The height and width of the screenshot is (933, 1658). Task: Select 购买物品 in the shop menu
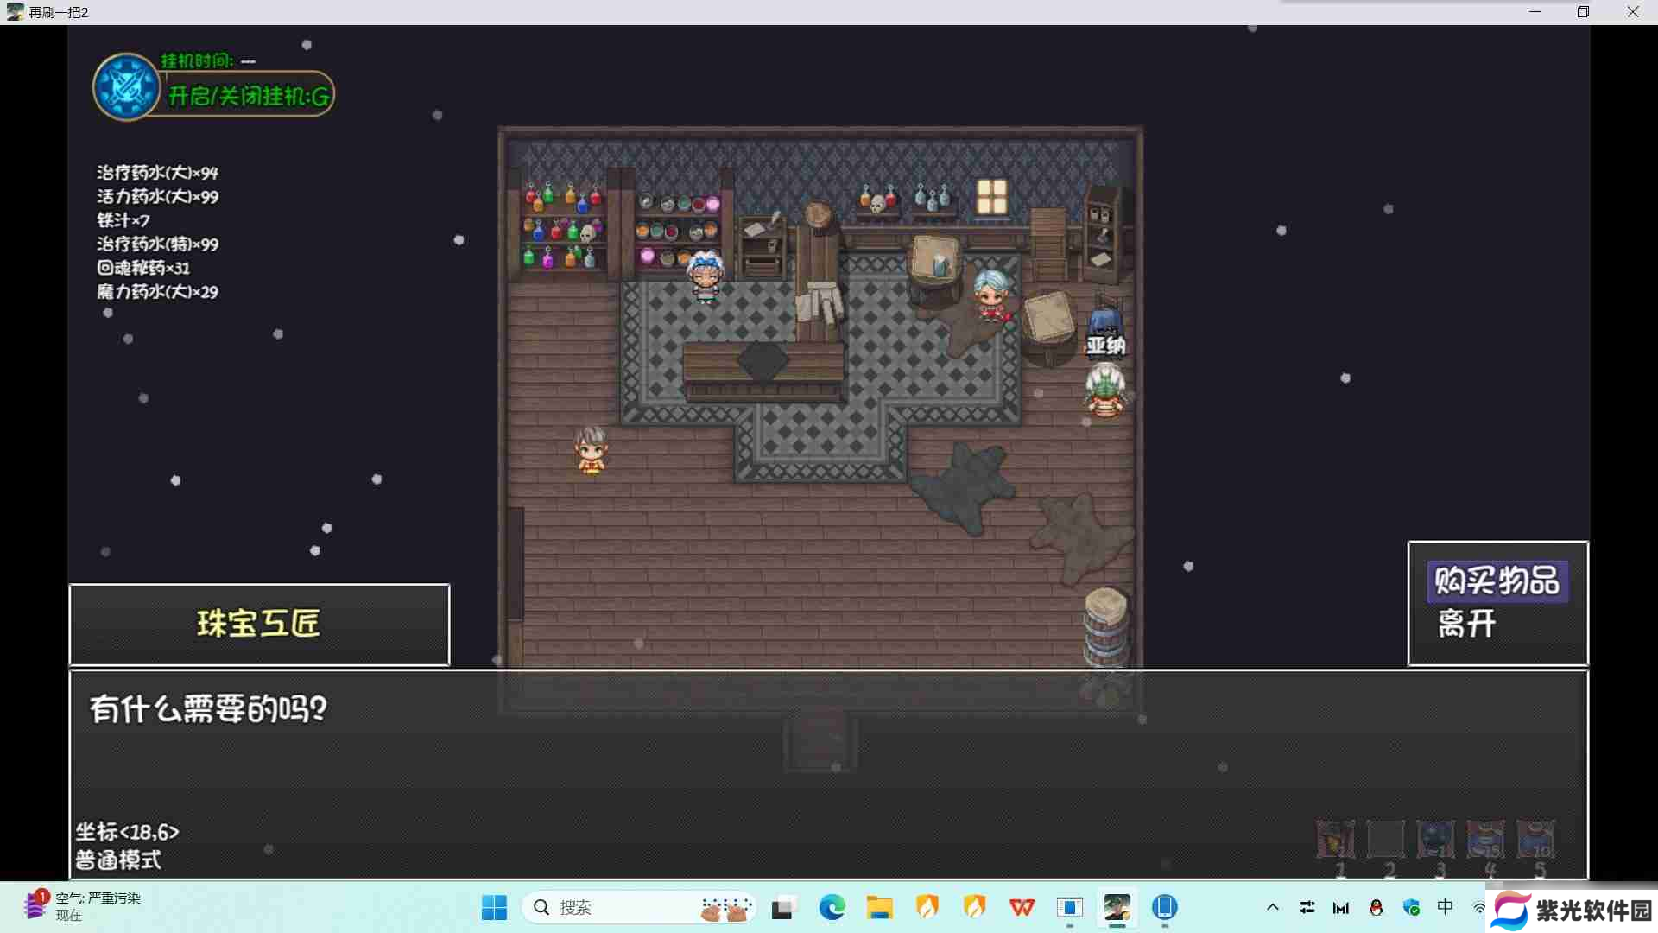[x=1497, y=581]
